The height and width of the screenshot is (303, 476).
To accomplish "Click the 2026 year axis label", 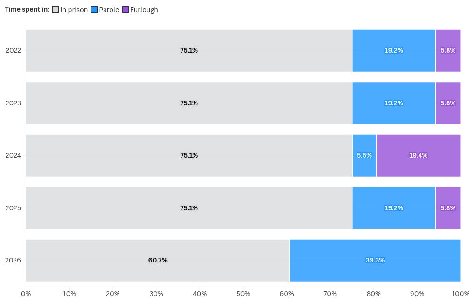I will click(x=13, y=260).
